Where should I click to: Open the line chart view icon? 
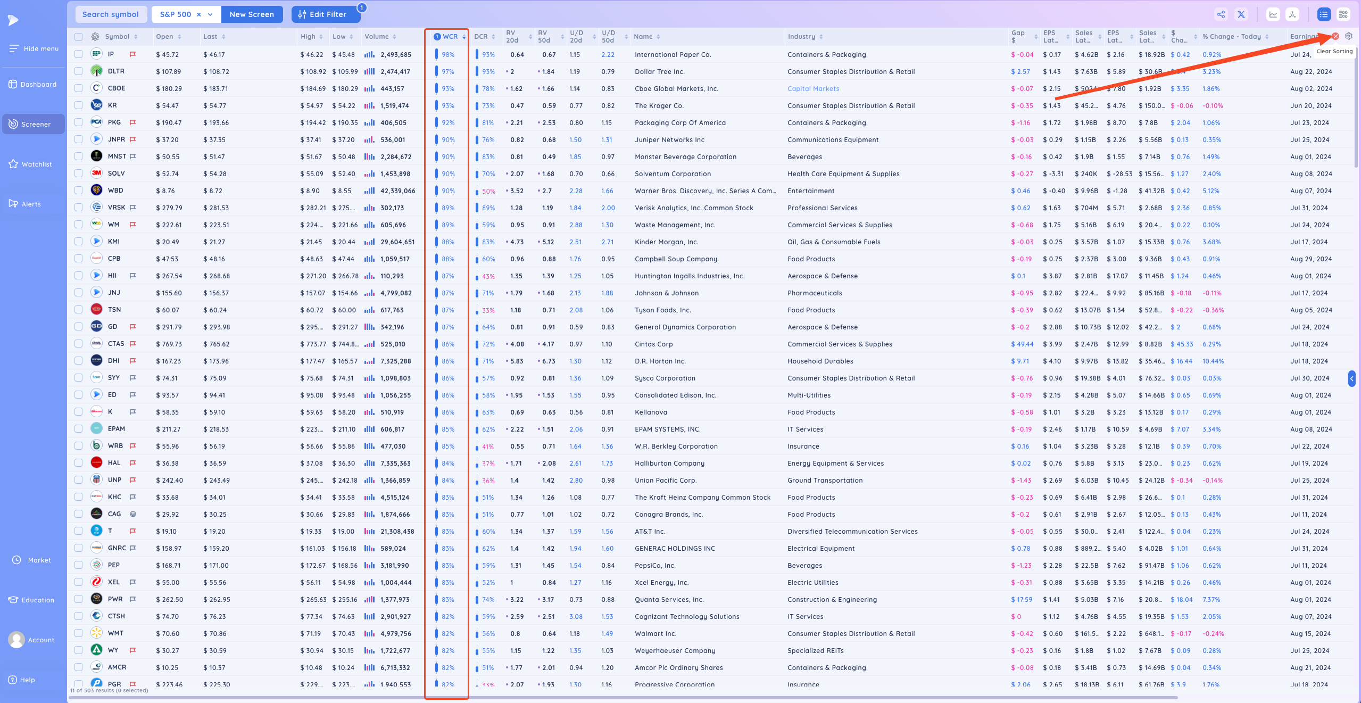[x=1273, y=14]
